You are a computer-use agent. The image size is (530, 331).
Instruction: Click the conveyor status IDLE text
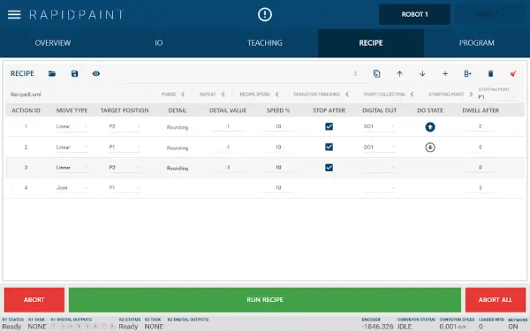[405, 327]
